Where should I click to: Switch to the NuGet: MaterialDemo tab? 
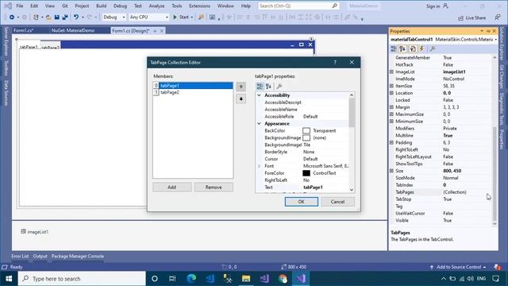[x=73, y=30]
